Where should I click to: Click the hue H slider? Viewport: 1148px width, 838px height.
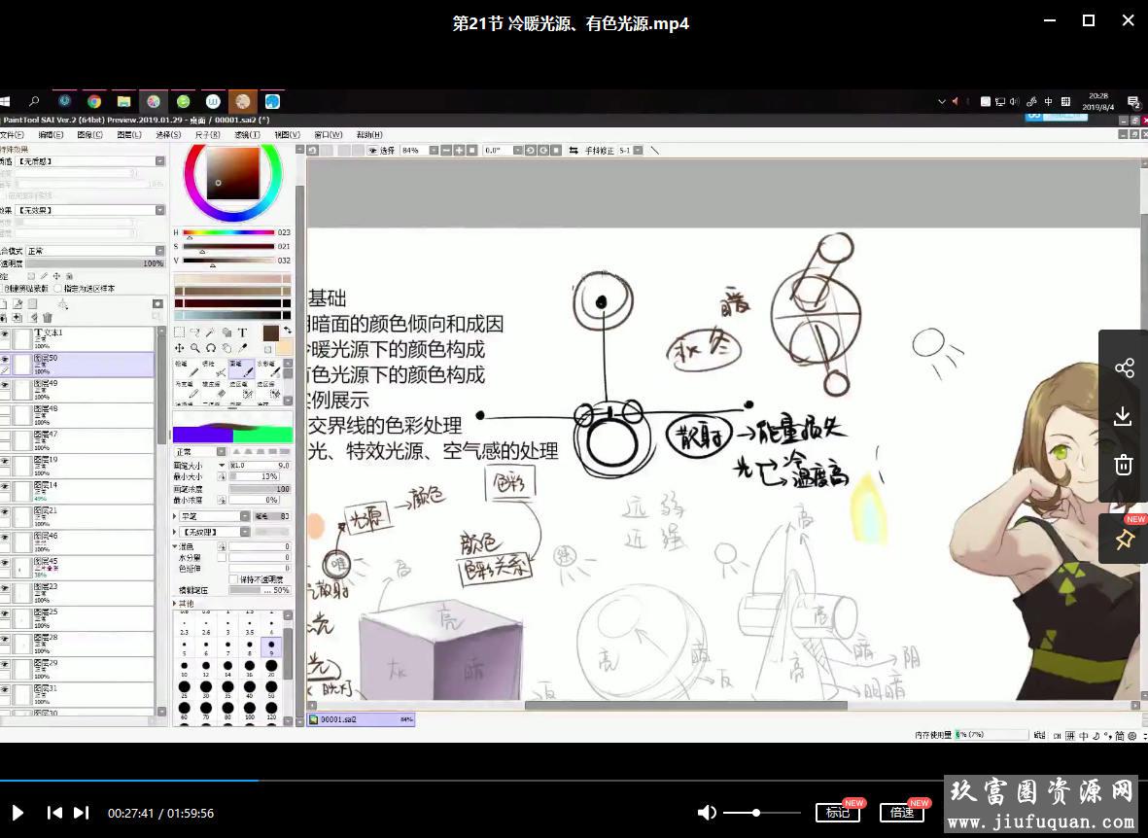[228, 232]
